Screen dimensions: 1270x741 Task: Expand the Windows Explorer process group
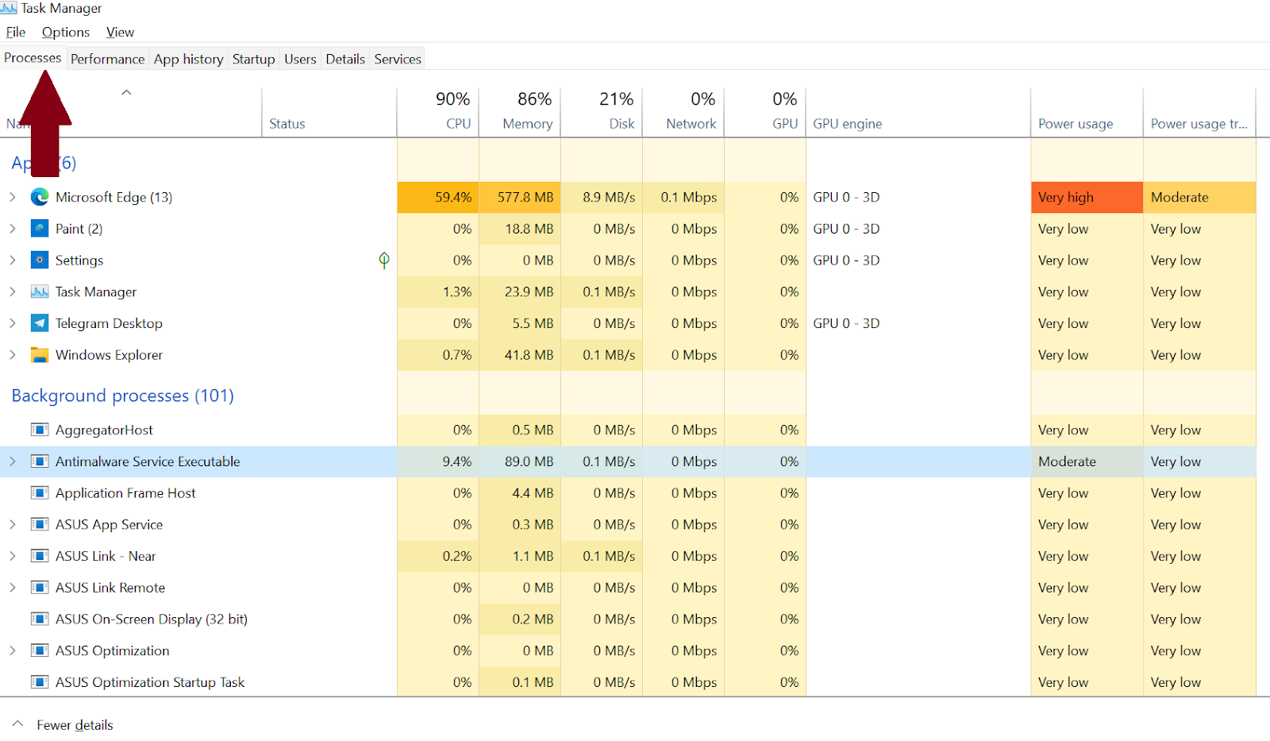(x=13, y=355)
